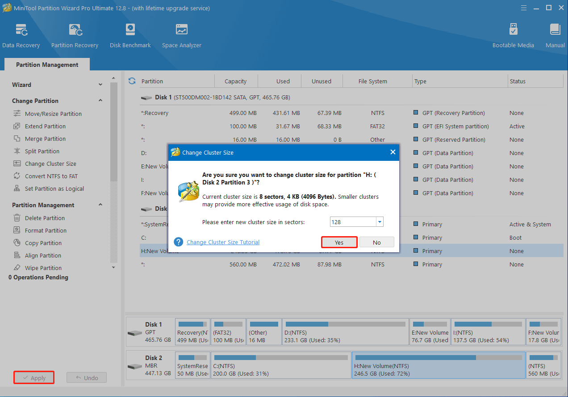Open the Space Analyzer
Viewport: 568px width, 397px height.
tap(181, 36)
